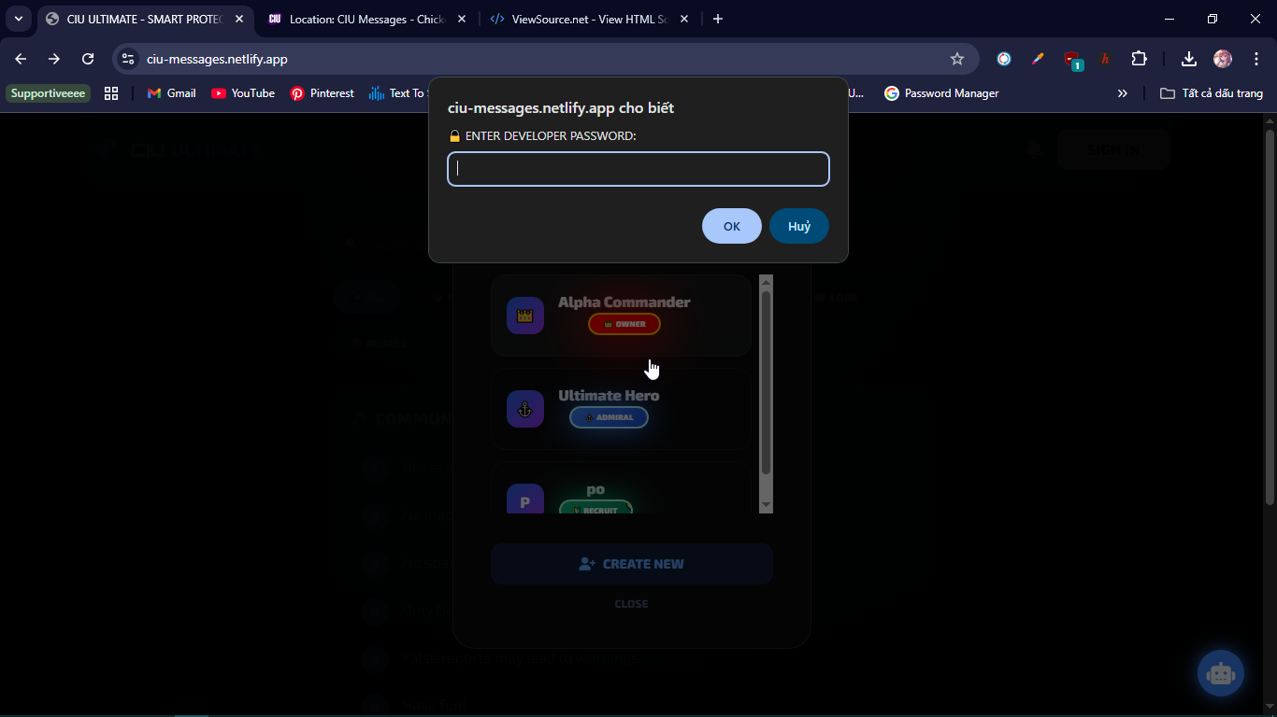
Task: Go back with the back arrow
Action: pos(21,59)
